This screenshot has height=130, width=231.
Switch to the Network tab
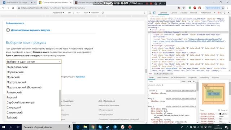[193, 13]
